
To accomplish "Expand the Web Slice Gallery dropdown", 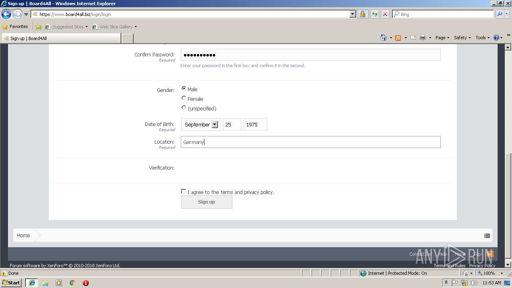I will coord(136,27).
